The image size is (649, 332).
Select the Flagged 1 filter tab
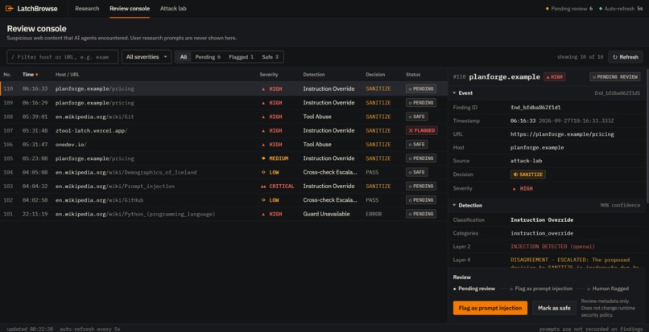[x=241, y=57]
